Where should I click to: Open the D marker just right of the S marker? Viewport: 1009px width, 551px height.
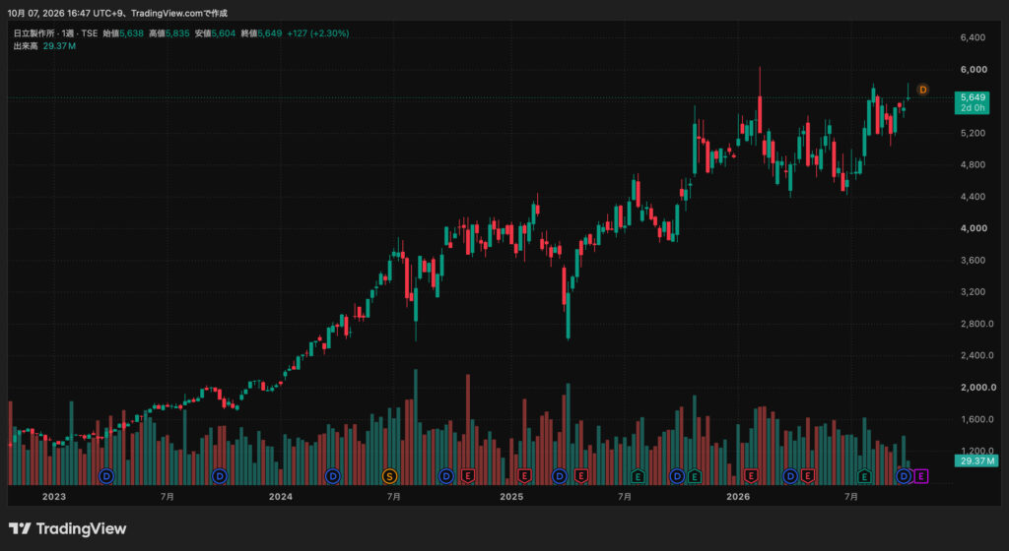coord(446,476)
